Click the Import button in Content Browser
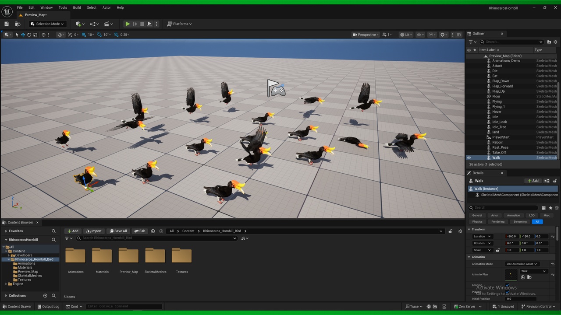This screenshot has width=561, height=315. (x=94, y=231)
